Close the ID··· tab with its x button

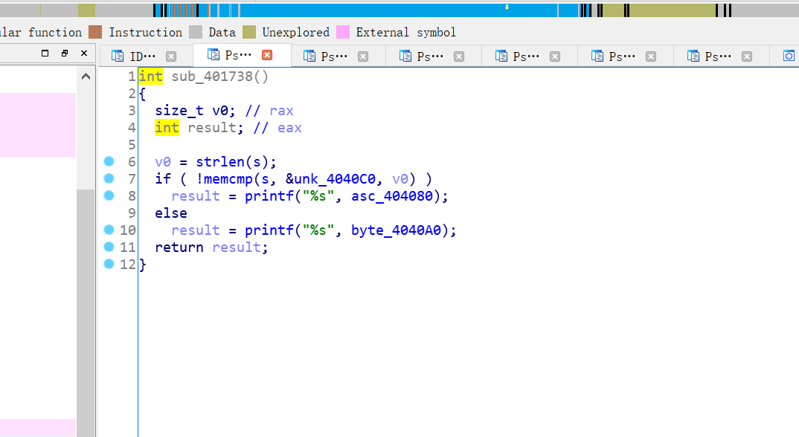(x=171, y=56)
